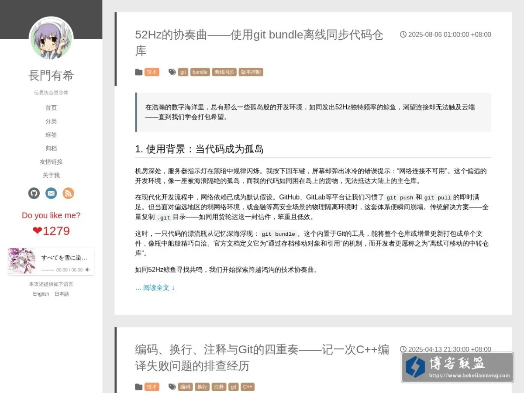Go to 首页 in sidebar
524x393 pixels.
click(51, 108)
